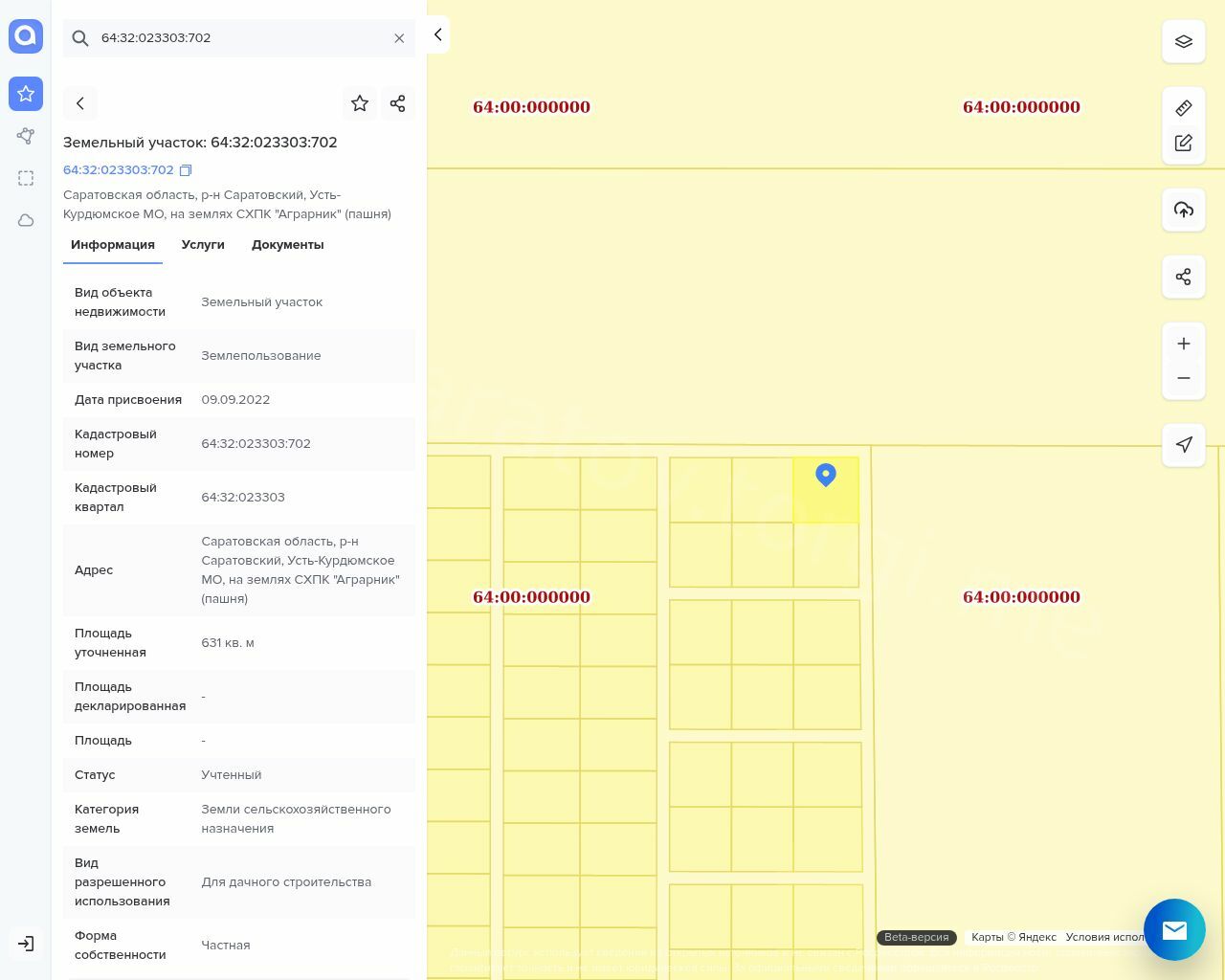Go back using the panel back arrow
This screenshot has height=980, width=1225.
pos(80,103)
